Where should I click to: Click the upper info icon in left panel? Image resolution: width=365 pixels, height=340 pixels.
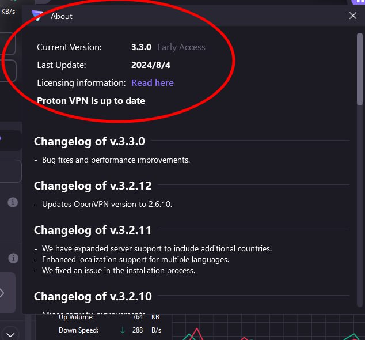(13, 202)
